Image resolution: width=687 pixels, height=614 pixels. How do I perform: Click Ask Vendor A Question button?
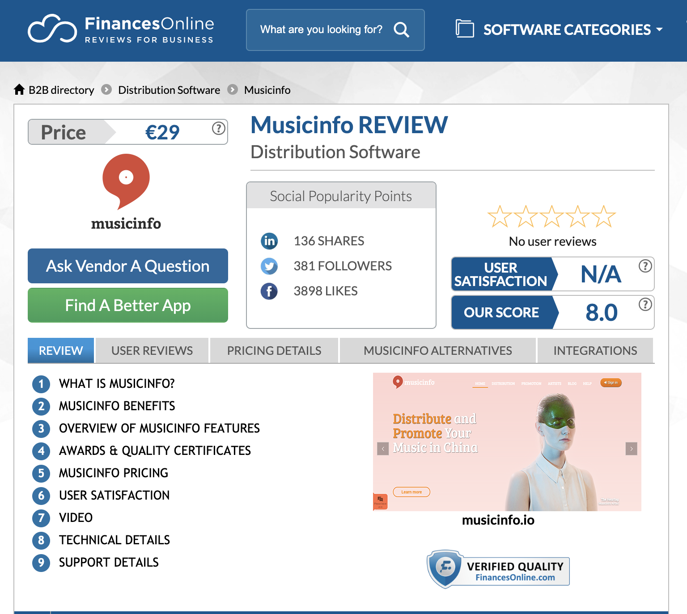128,266
